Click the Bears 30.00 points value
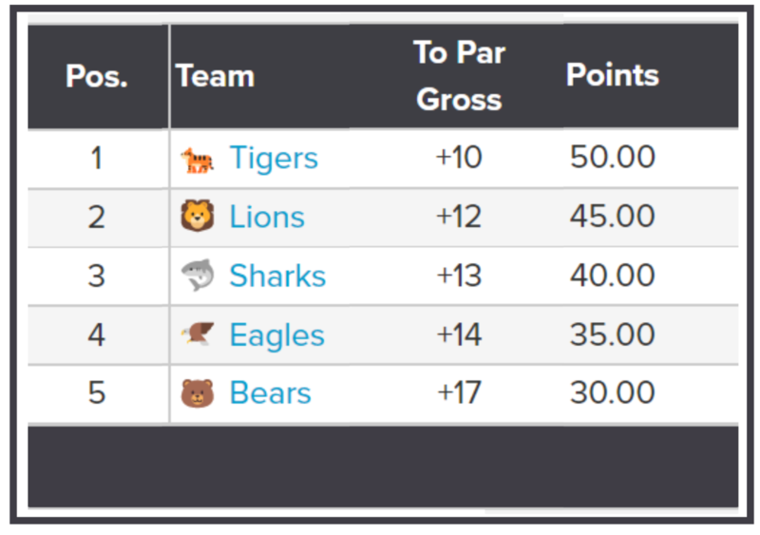The height and width of the screenshot is (535, 760). tap(612, 393)
